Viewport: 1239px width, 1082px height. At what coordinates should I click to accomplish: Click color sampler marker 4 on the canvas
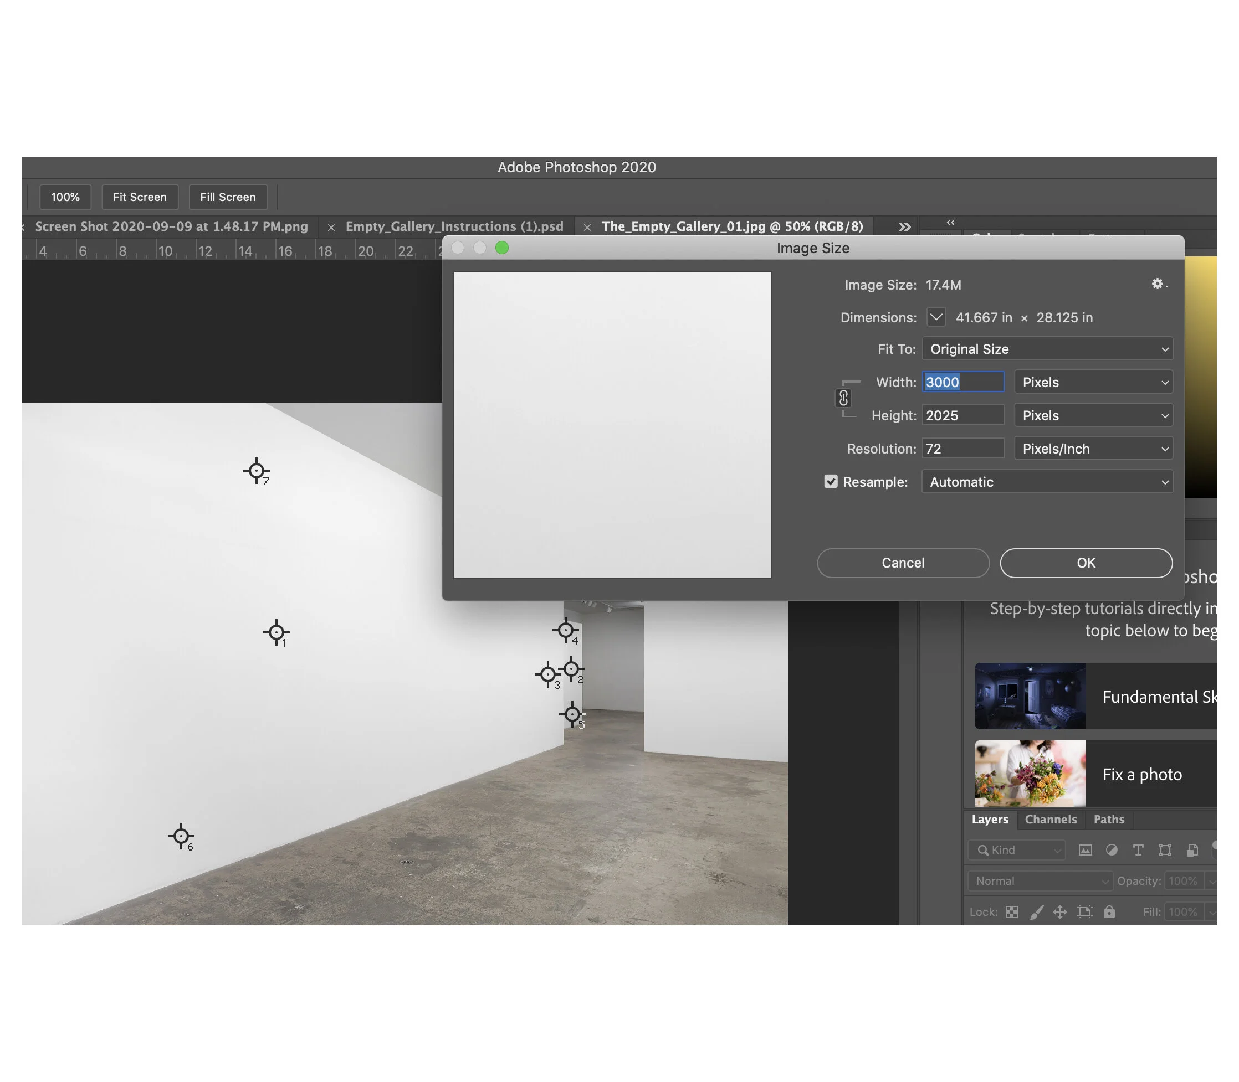point(565,630)
